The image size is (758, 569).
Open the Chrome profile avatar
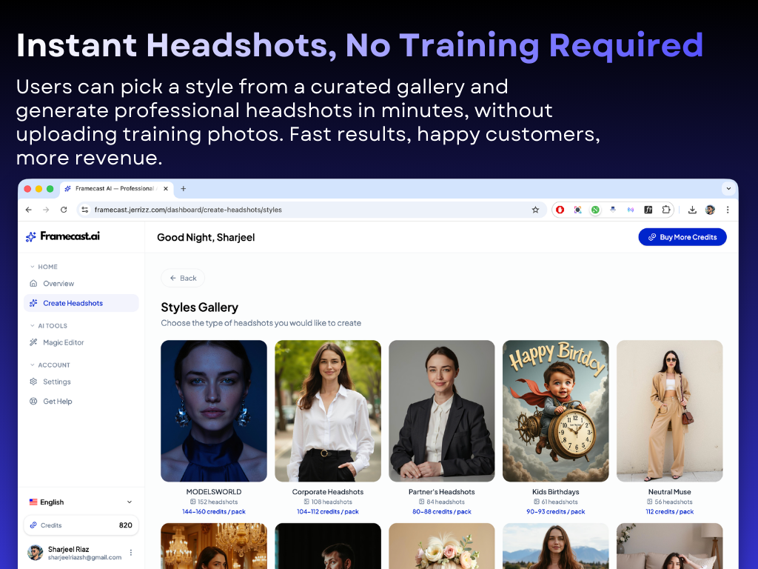710,210
